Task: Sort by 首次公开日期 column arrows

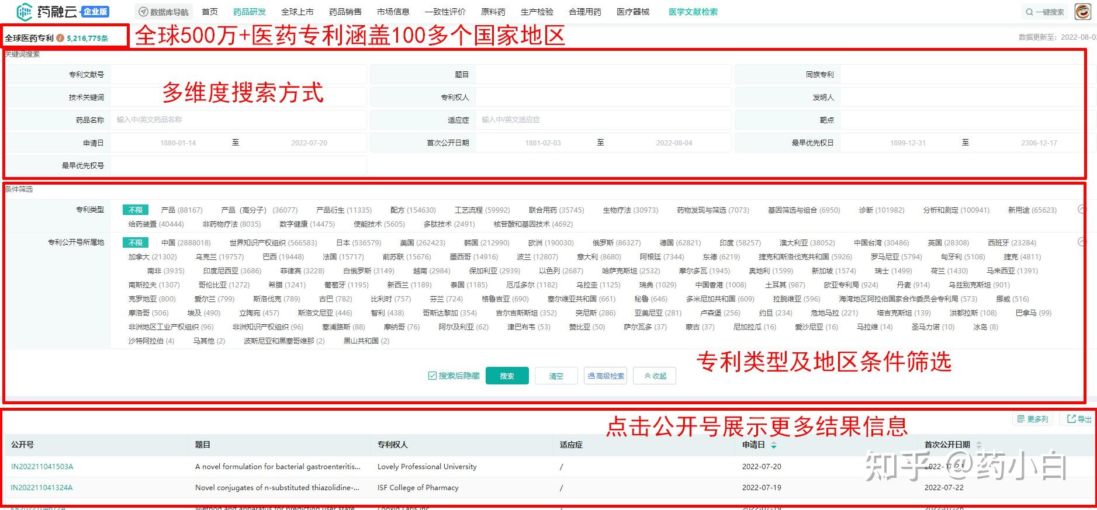Action: click(x=979, y=445)
